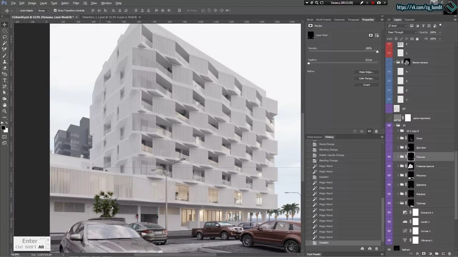The image size is (458, 257).
Task: Collapse the Тратуар group
Action: tap(398, 203)
